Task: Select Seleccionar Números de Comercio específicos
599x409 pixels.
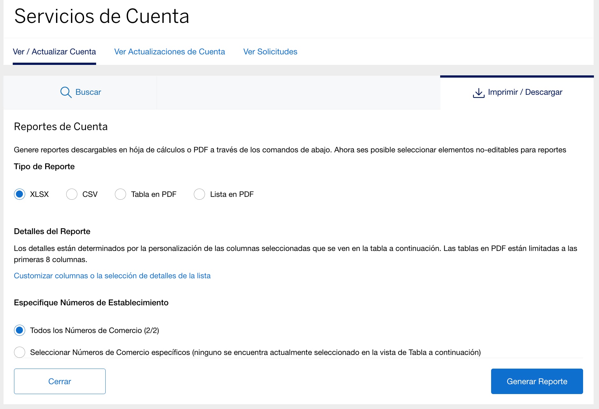Action: point(19,352)
